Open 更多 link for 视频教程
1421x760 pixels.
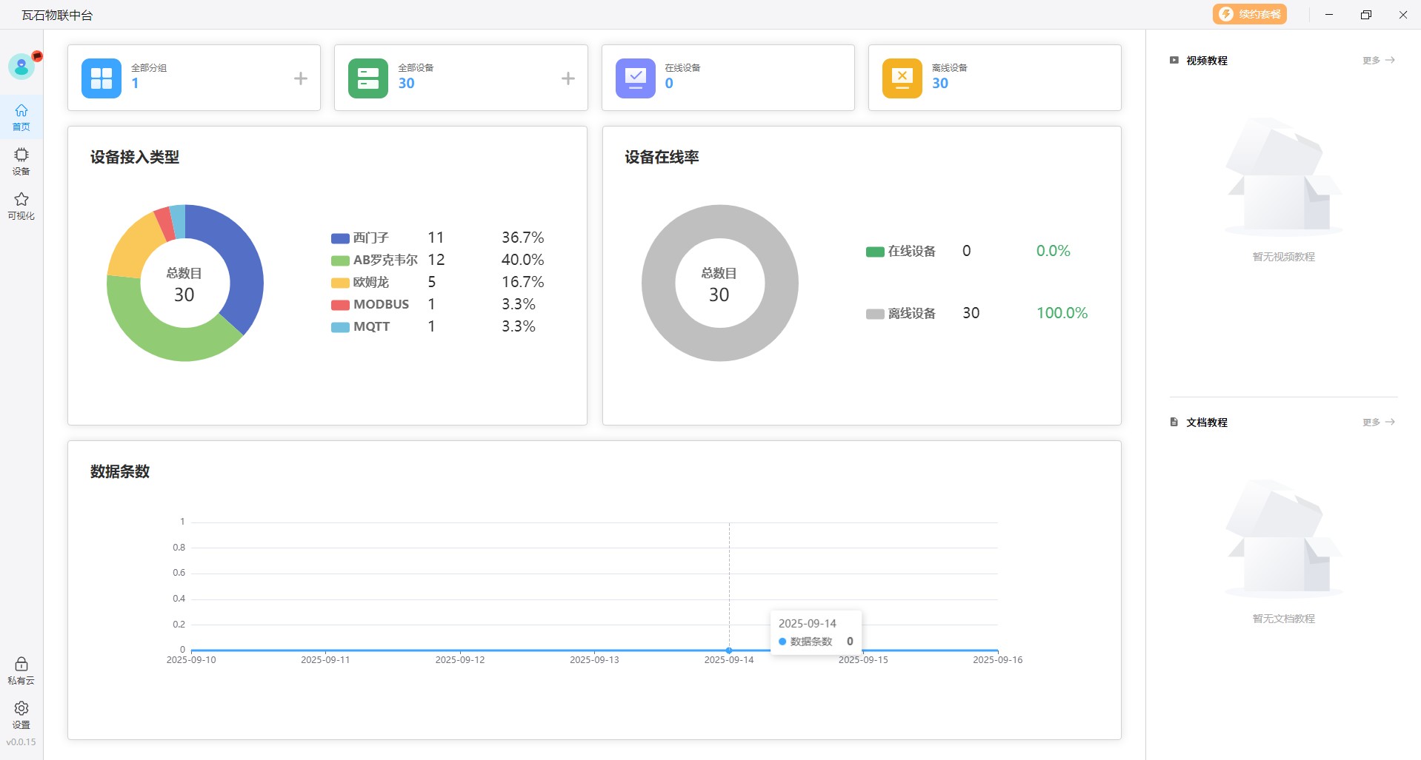1378,61
